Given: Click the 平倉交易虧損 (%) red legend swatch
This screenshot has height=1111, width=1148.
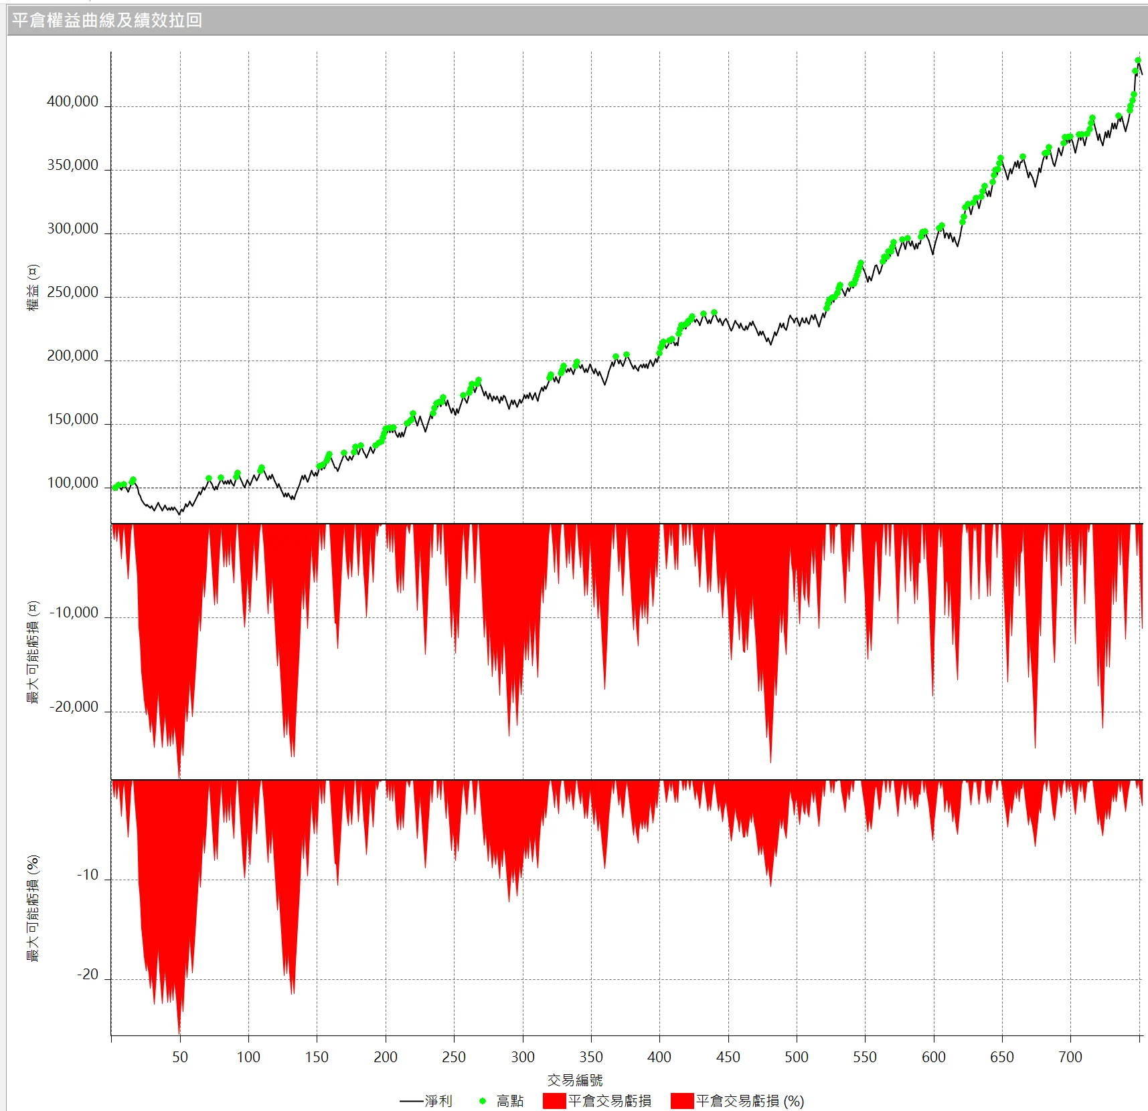Looking at the screenshot, I should [682, 1101].
